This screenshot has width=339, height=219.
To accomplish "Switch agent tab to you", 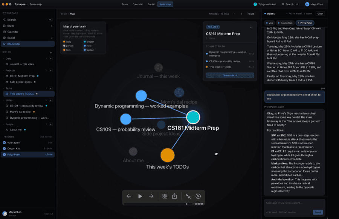I will pyautogui.click(x=269, y=23).
